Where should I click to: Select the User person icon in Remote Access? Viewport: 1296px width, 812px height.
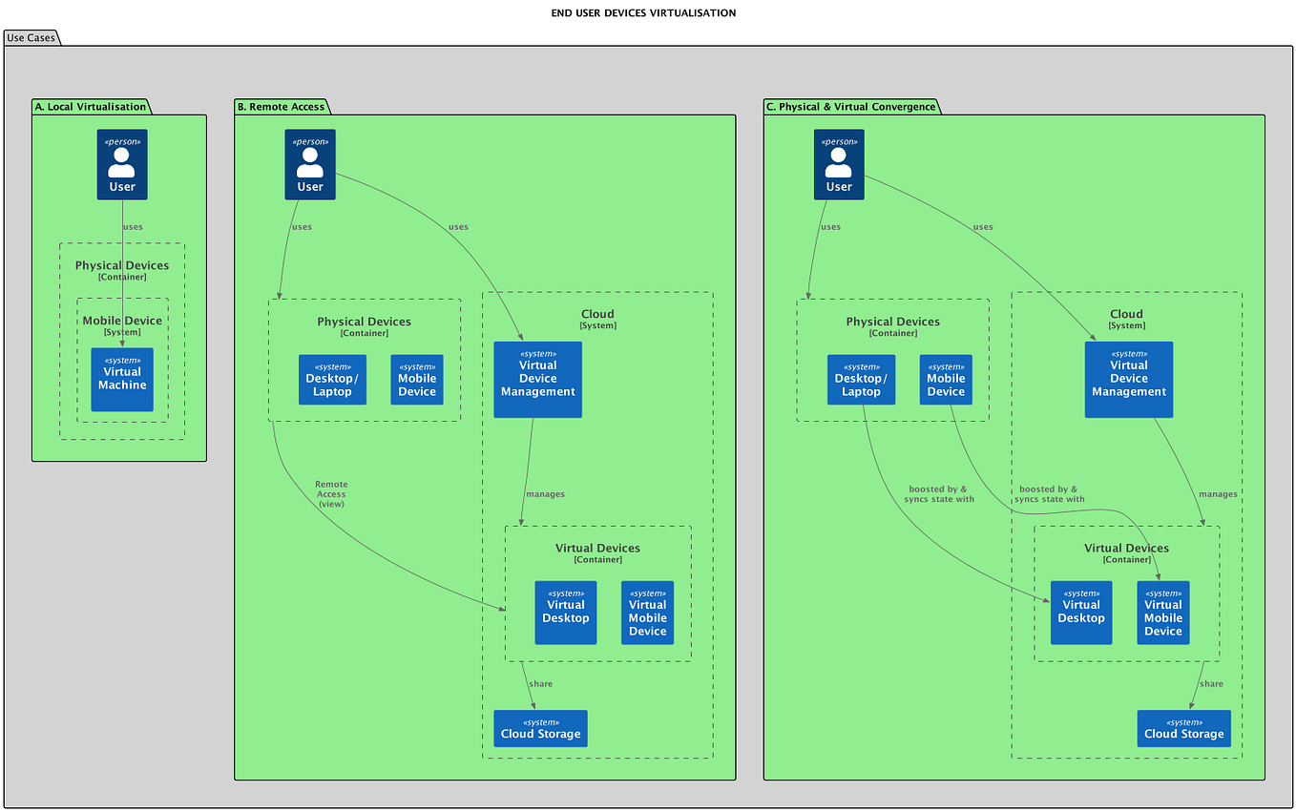pos(309,164)
